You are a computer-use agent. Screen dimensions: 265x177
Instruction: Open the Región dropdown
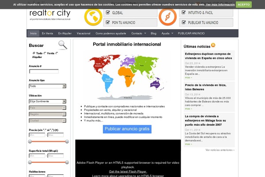[48, 114]
